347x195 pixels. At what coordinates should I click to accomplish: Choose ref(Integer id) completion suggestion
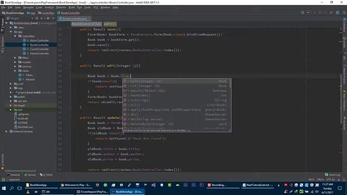tap(175, 86)
